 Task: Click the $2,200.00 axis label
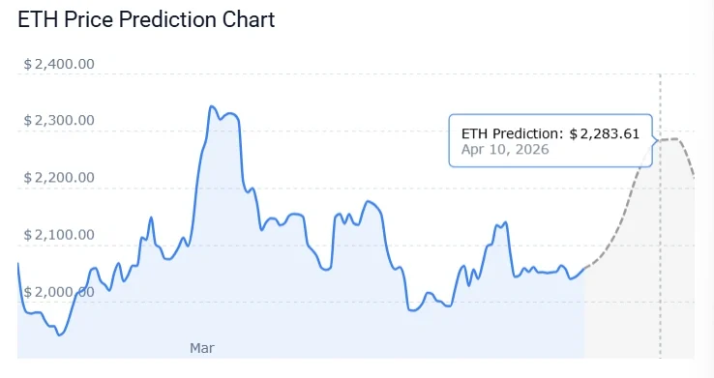pyautogui.click(x=59, y=178)
